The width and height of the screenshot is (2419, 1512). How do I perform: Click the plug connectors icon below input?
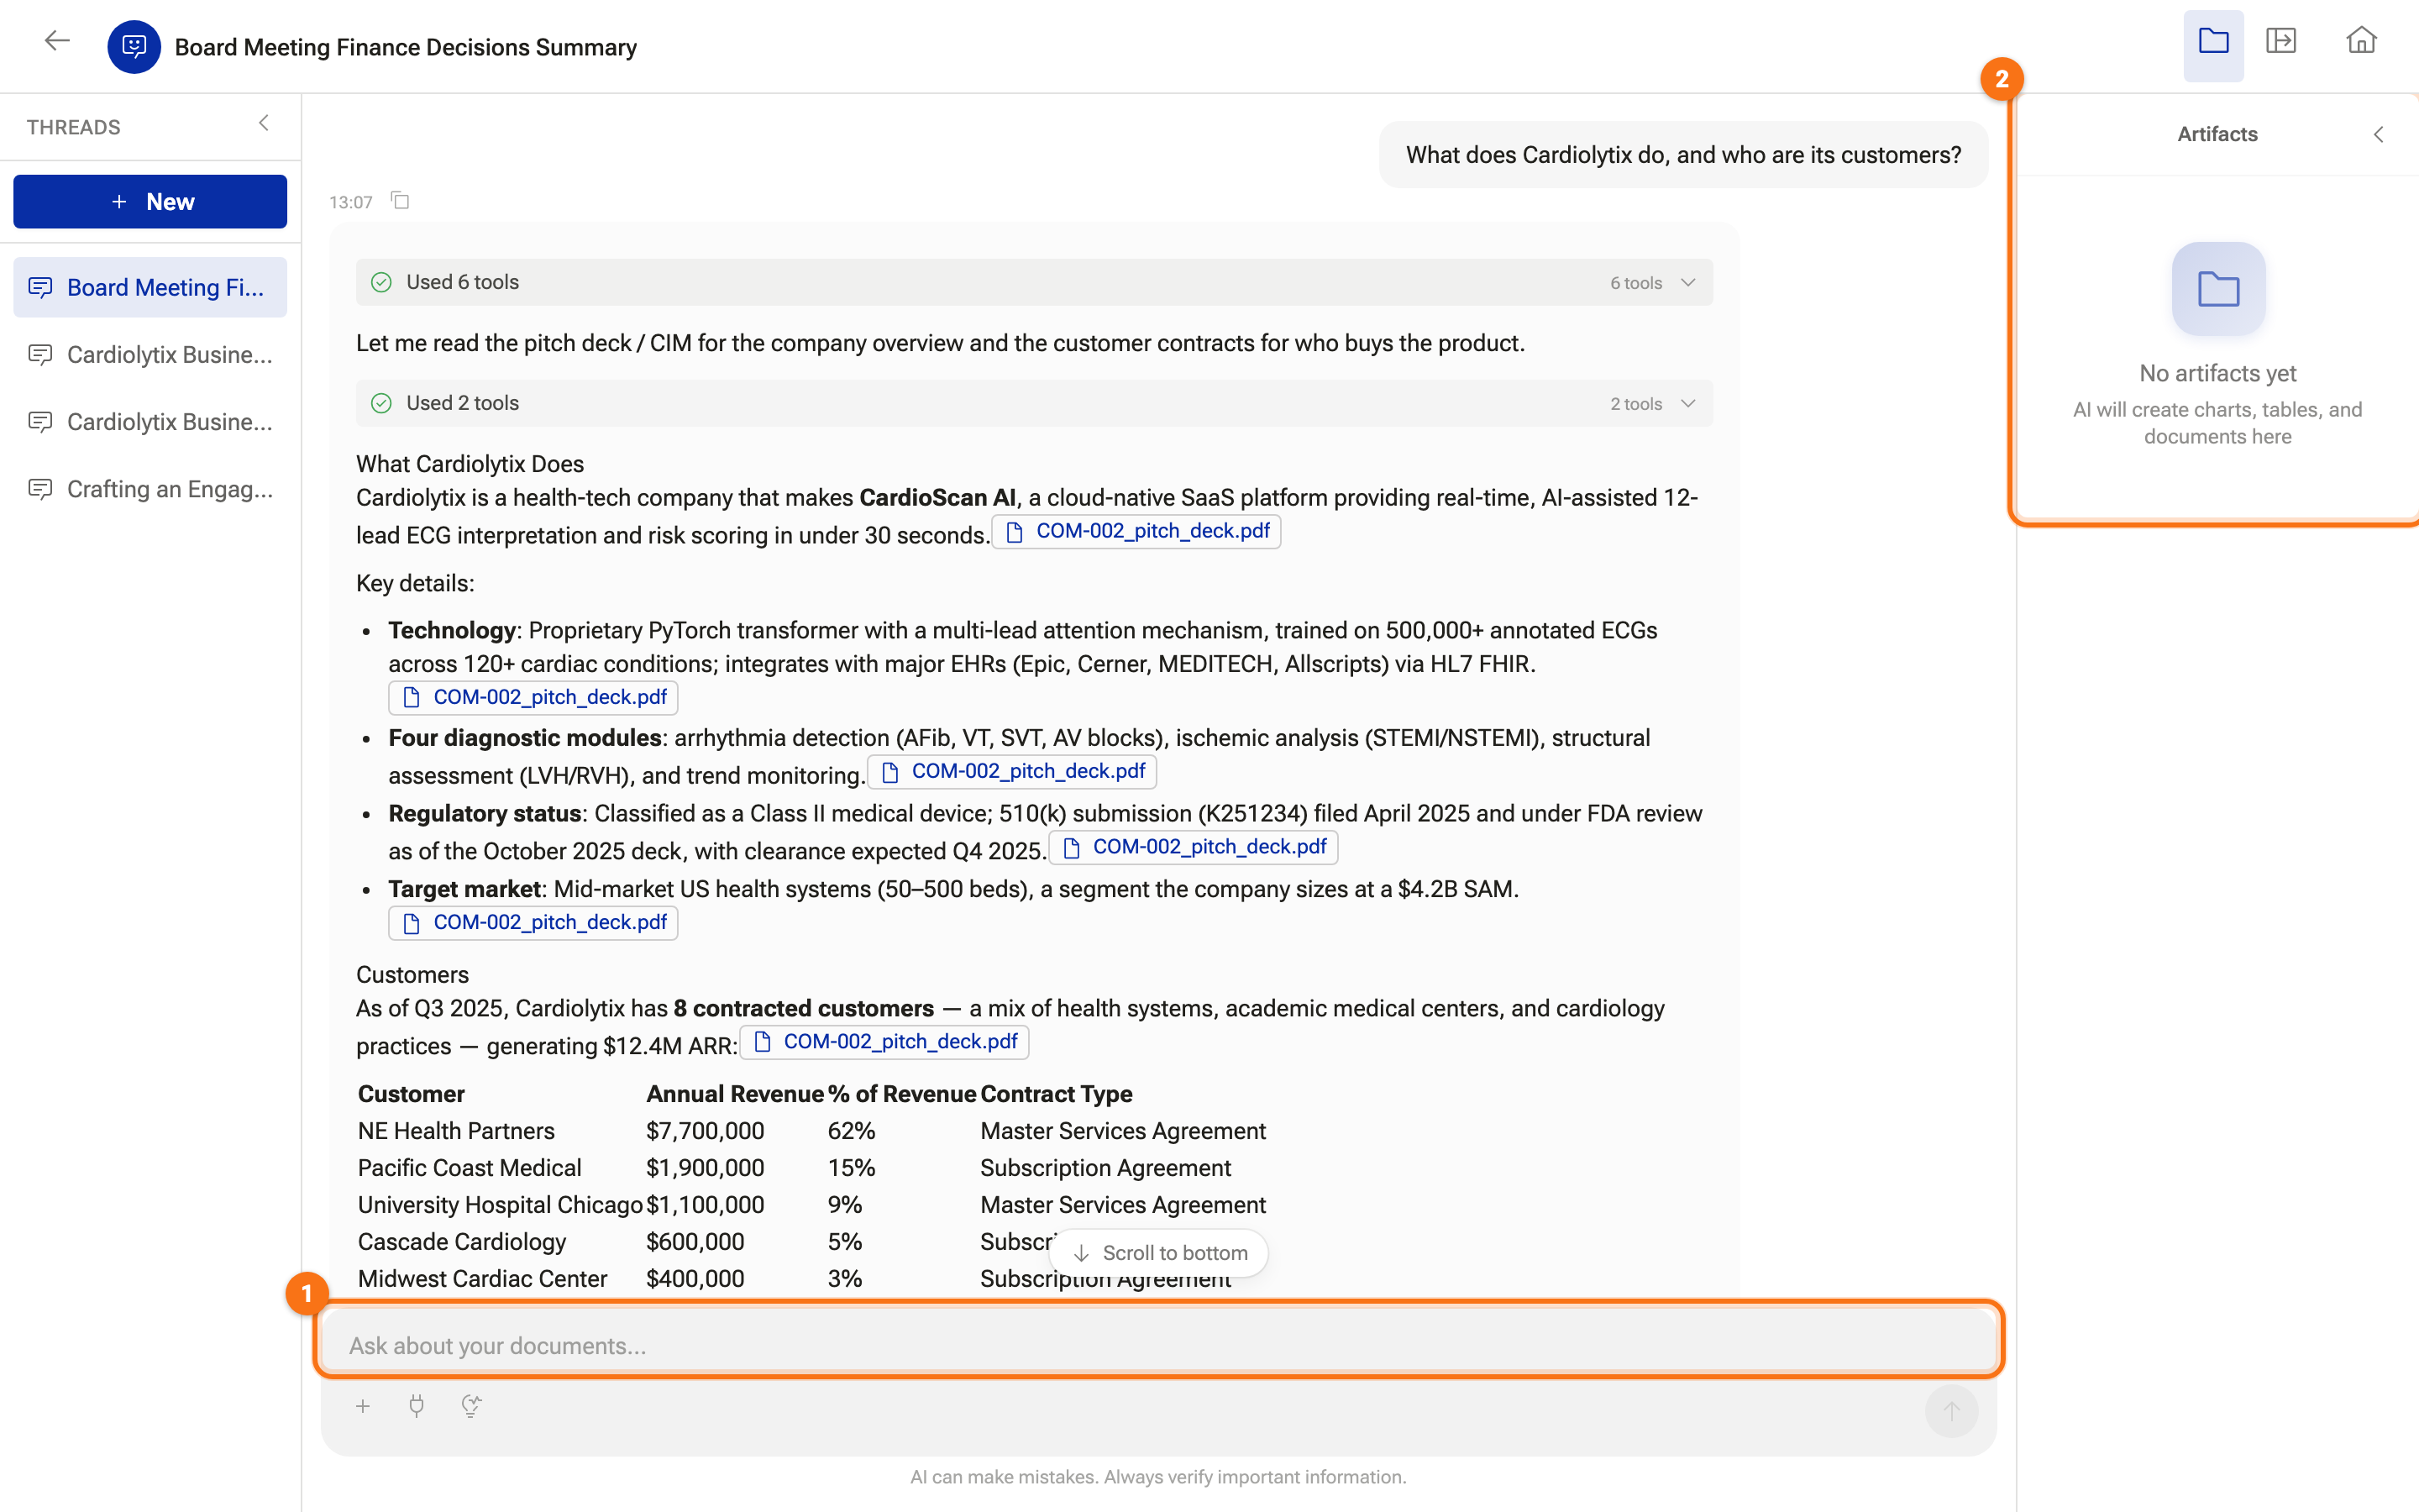click(417, 1406)
